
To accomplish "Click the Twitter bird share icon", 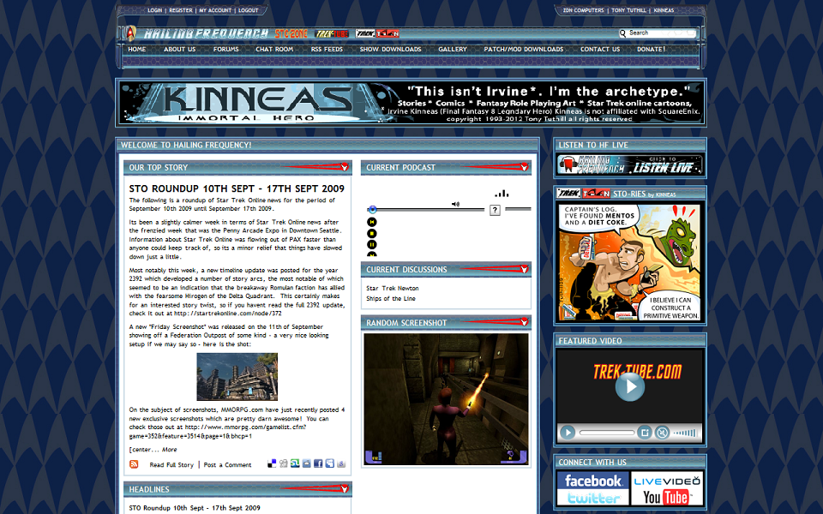I will 329,463.
